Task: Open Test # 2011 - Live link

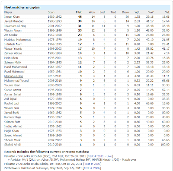Action: pyautogui.click(x=100, y=156)
